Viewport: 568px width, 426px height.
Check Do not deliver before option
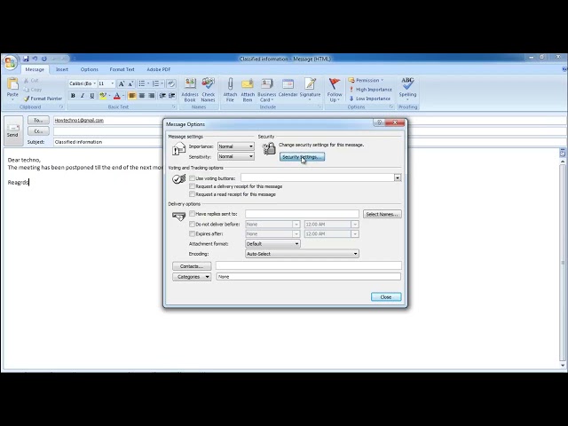tap(192, 224)
